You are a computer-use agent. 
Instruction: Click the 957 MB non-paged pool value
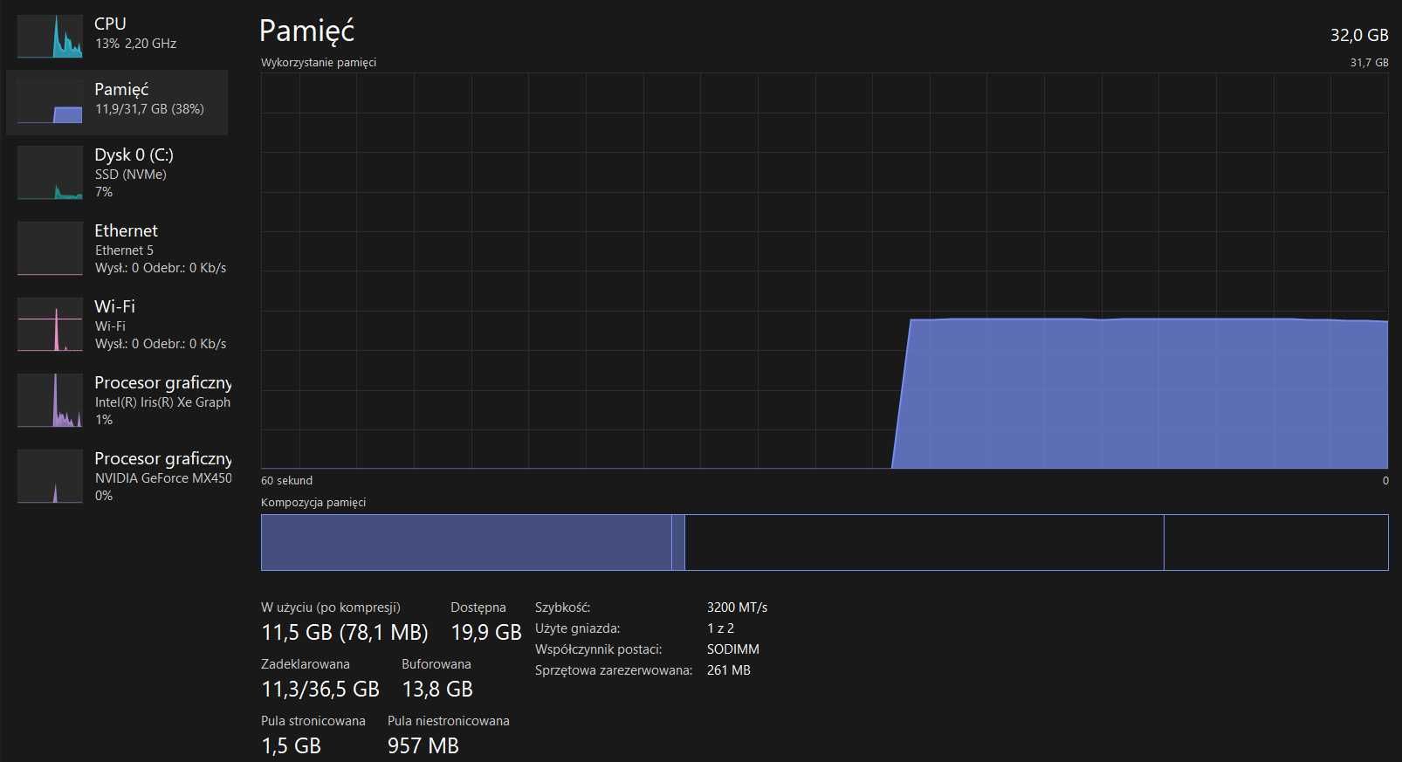[x=423, y=746]
